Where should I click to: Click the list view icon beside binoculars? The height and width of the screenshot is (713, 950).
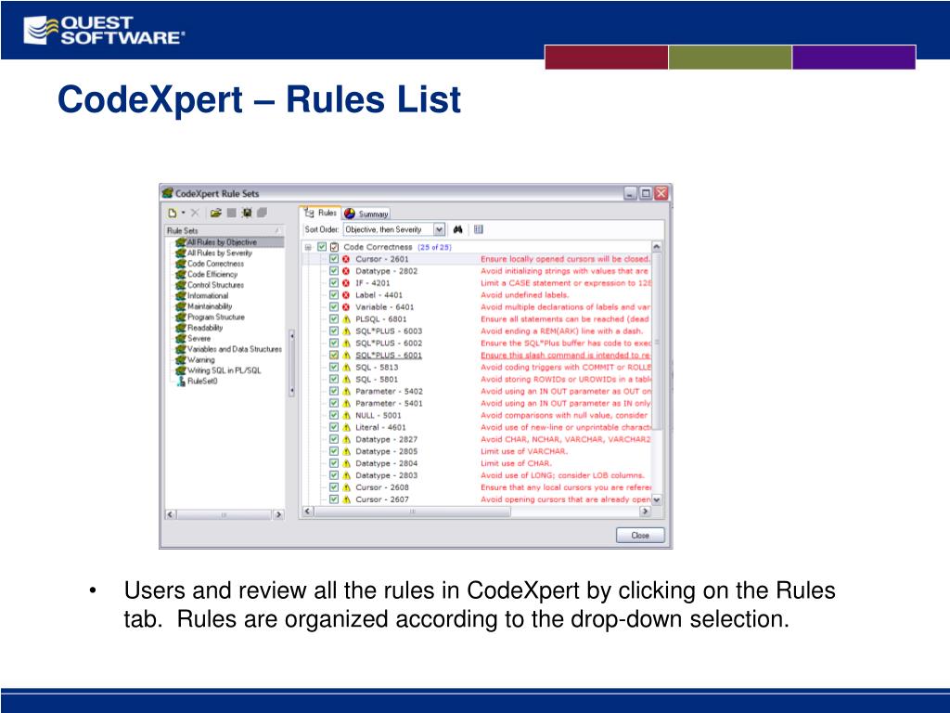(478, 229)
